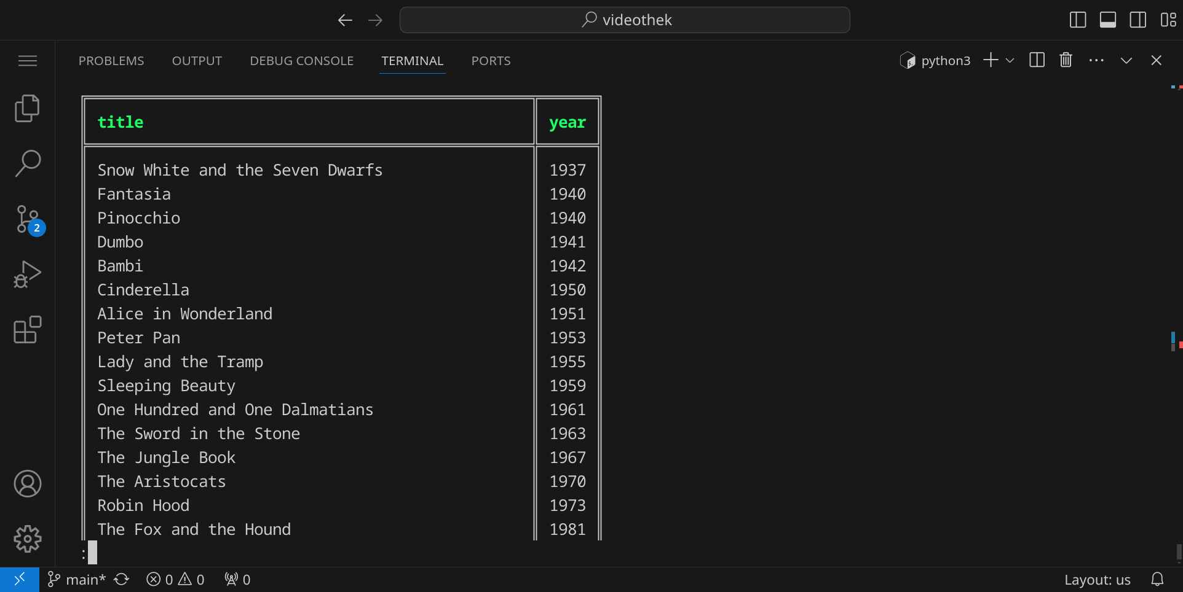
Task: Toggle the secondary side bar layout
Action: point(1137,20)
